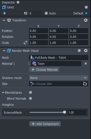Toggle the Scale link proportions icon
Image resolution: width=91 pixels, height=139 pixels.
pyautogui.click(x=25, y=43)
